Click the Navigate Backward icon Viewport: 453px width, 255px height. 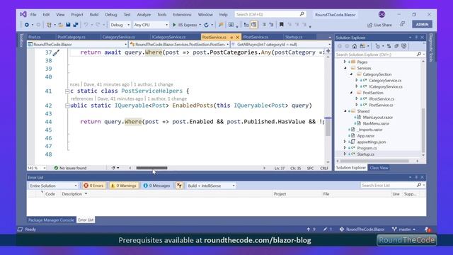[27, 25]
